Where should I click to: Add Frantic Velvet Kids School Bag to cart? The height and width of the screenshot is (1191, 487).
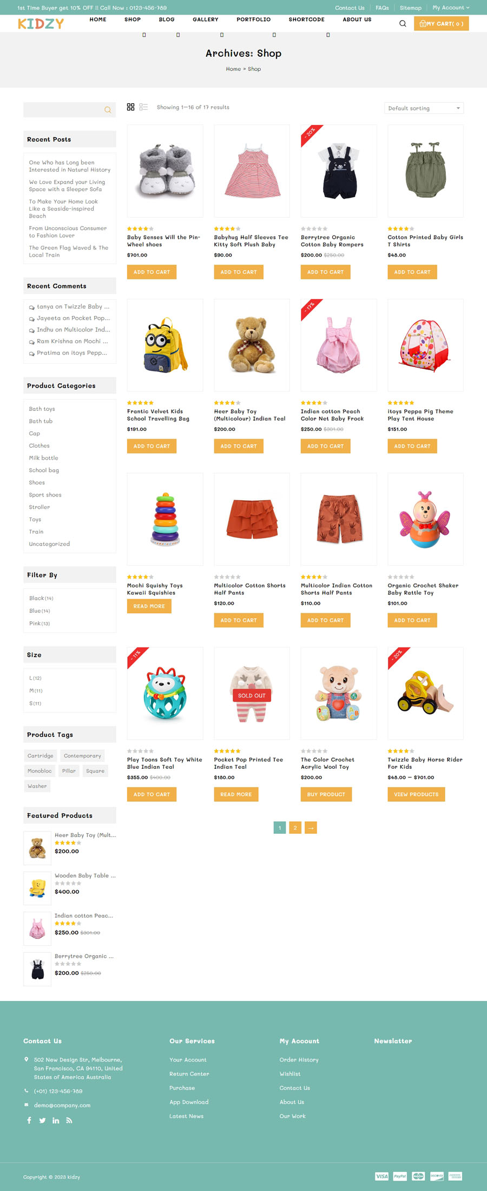(x=152, y=446)
